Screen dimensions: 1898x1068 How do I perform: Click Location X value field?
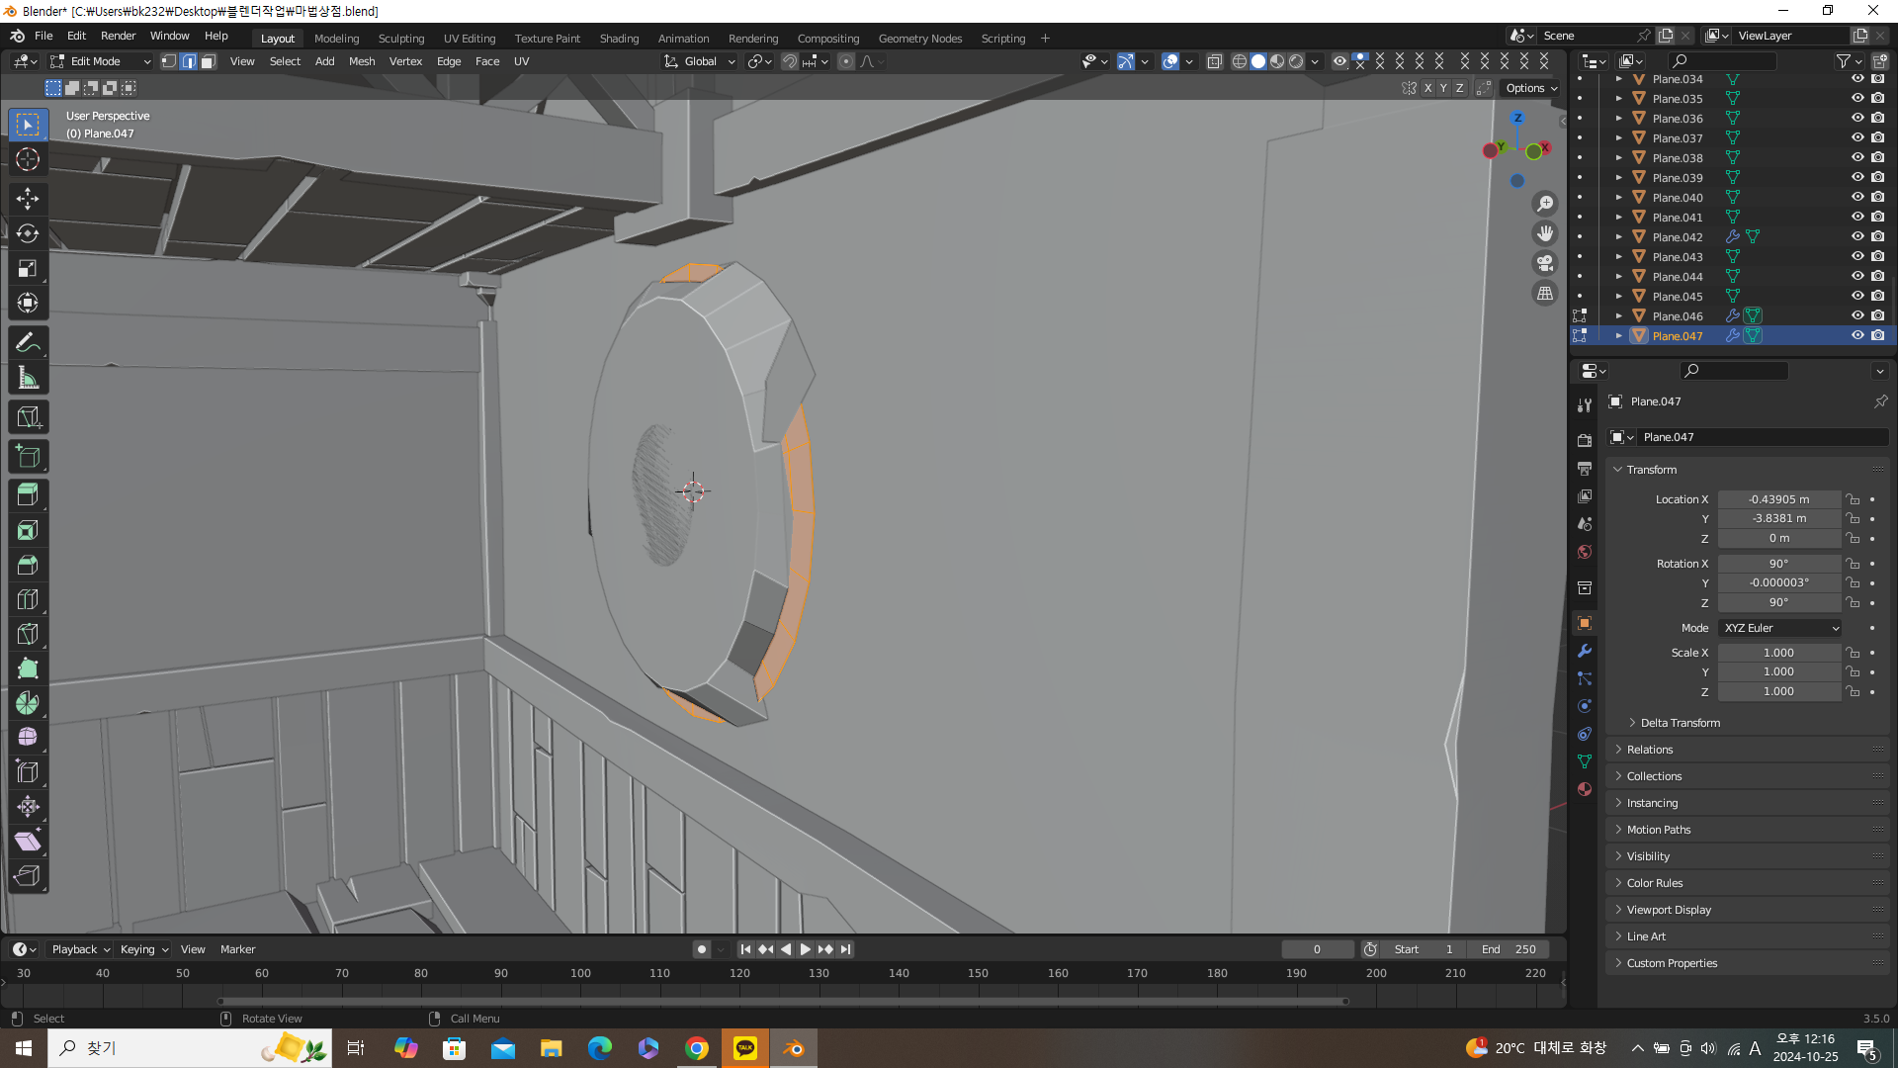coord(1778,499)
